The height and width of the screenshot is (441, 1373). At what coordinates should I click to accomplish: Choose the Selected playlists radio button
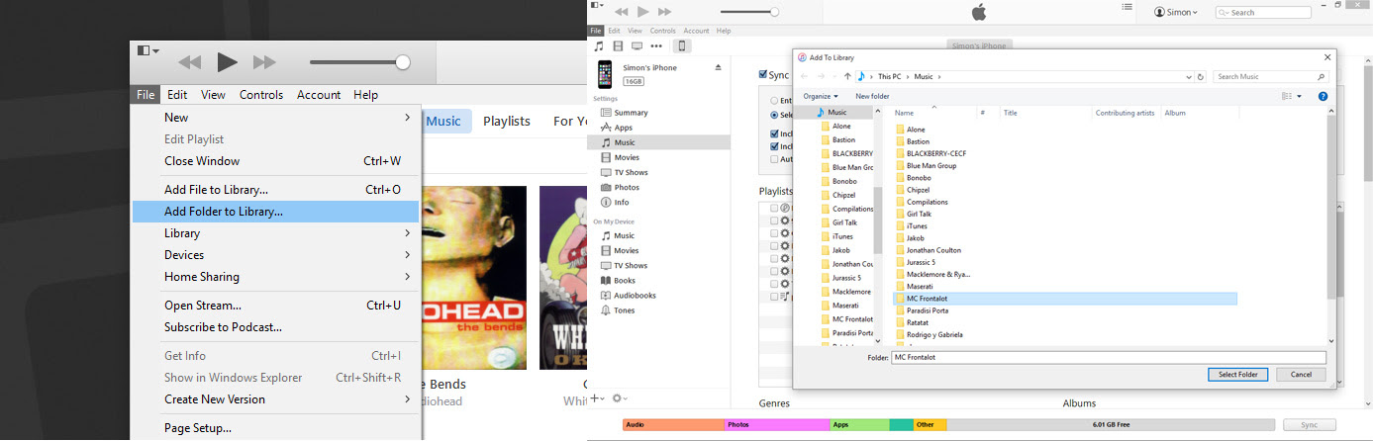click(775, 115)
